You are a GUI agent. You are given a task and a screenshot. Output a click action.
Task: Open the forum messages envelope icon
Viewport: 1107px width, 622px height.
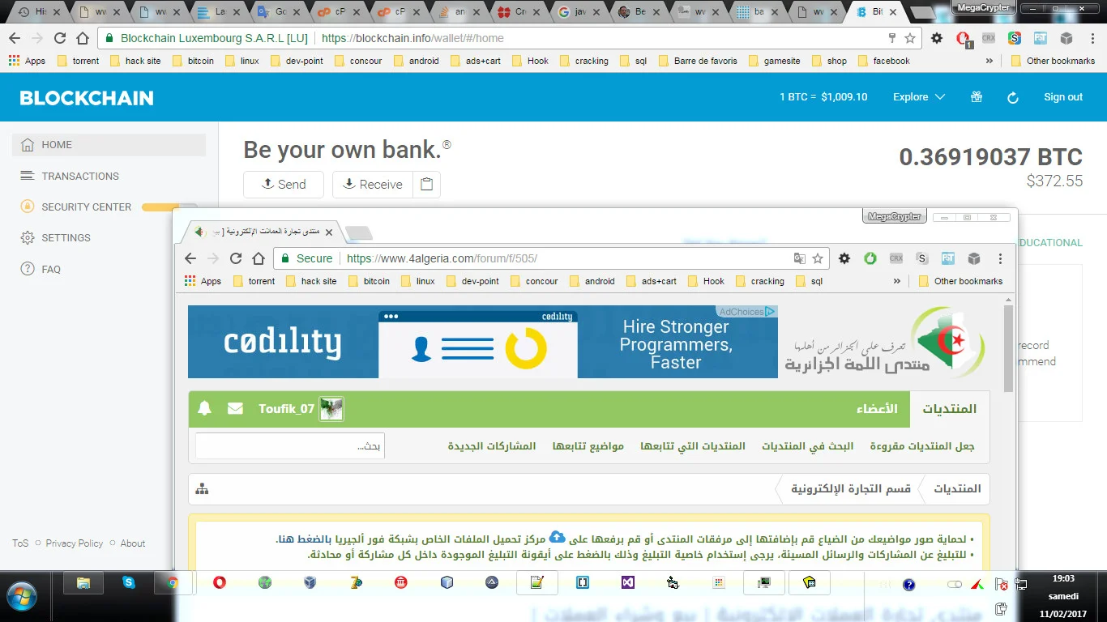tap(235, 409)
